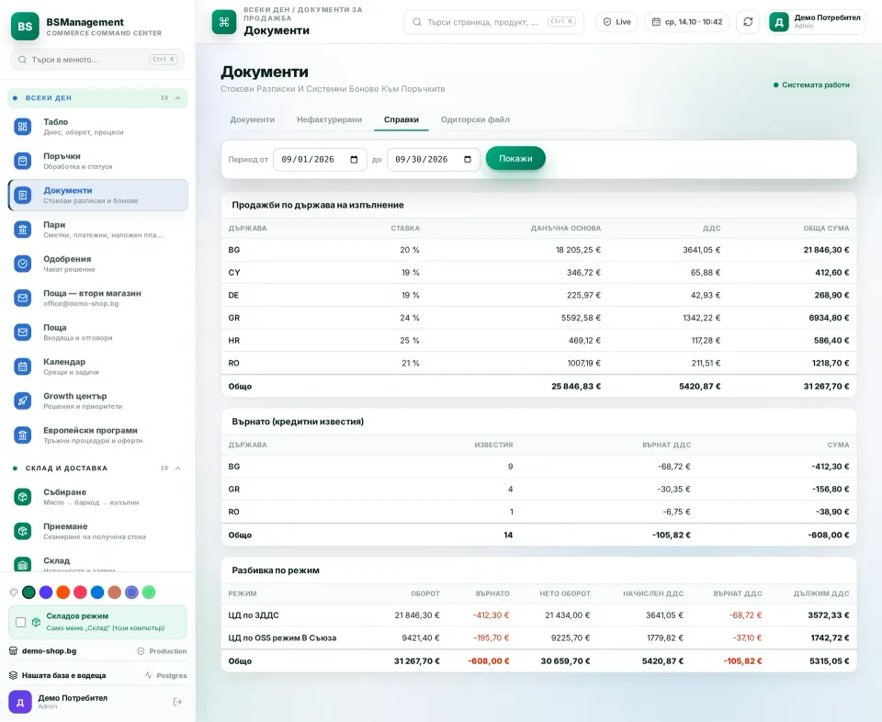The image size is (882, 722).
Task: Open the Поща Входяща и отговори envelope icon
Action: pos(22,333)
